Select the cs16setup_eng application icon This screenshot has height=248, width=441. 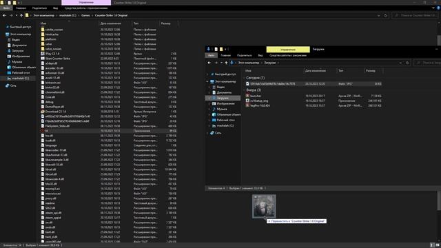(247, 101)
